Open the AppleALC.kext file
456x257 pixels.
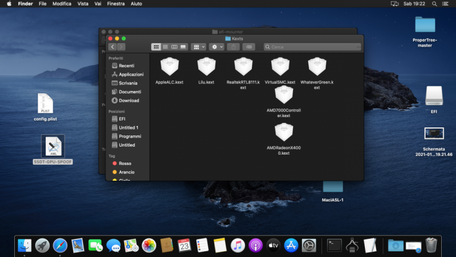point(169,67)
